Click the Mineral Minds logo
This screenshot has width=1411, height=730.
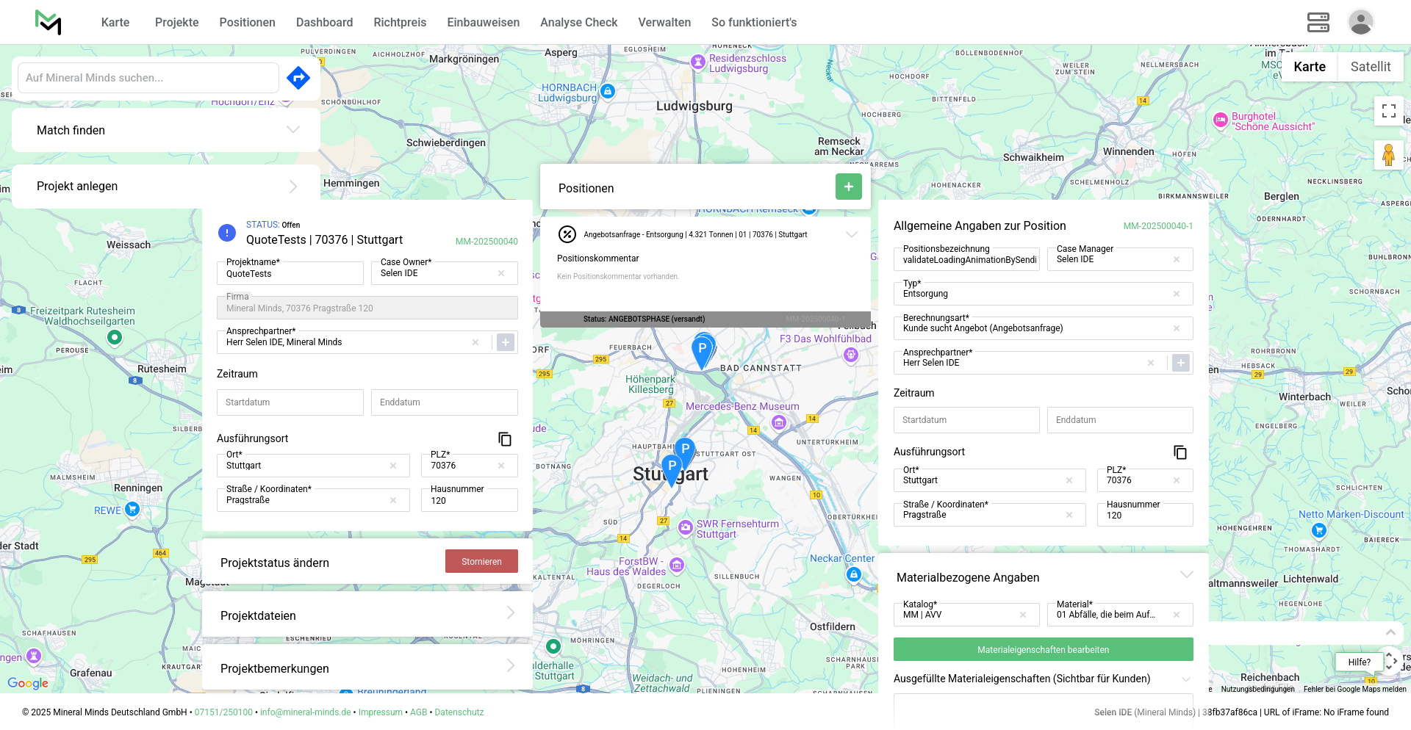pyautogui.click(x=49, y=22)
